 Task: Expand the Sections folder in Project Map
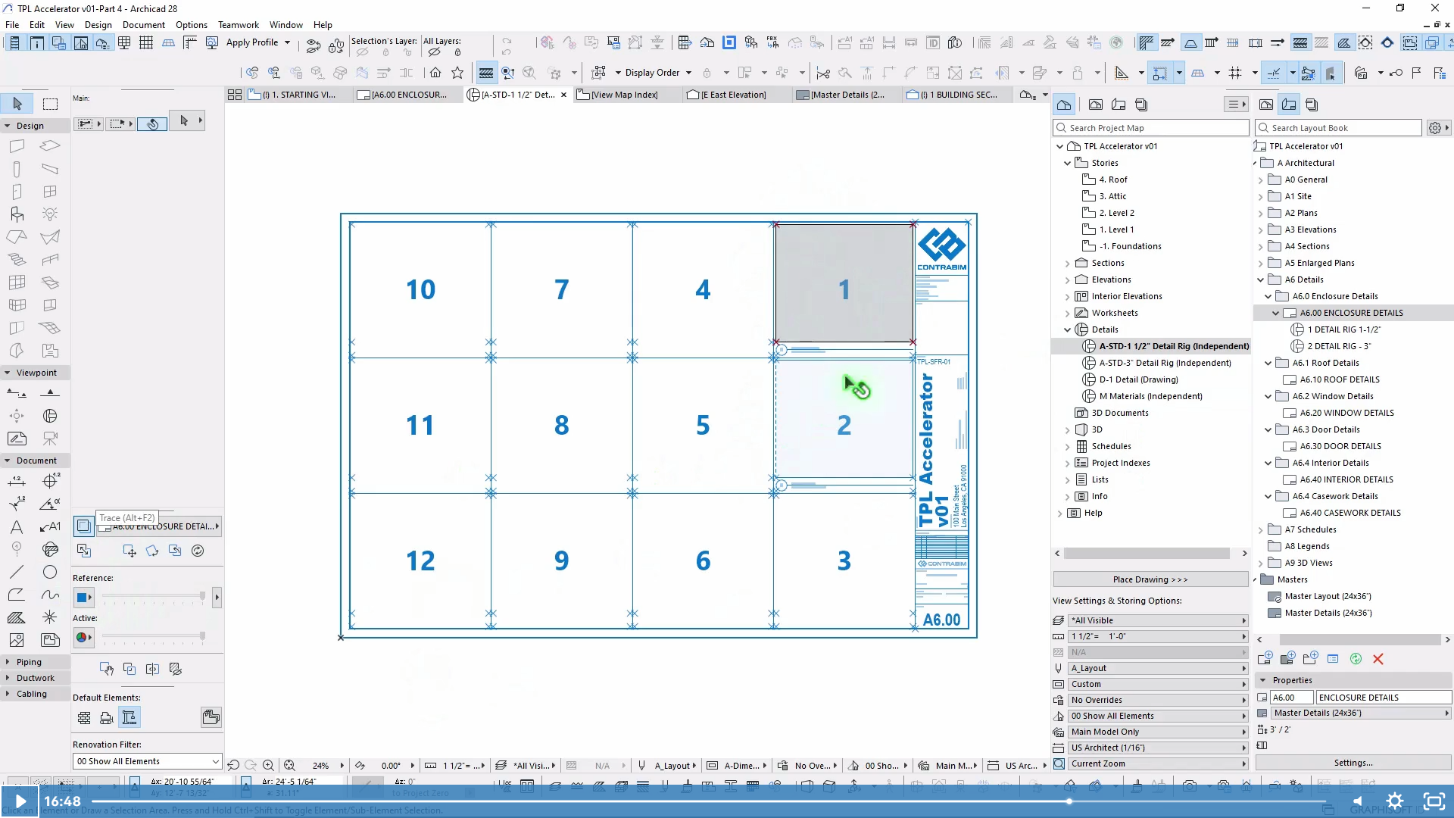click(x=1068, y=263)
